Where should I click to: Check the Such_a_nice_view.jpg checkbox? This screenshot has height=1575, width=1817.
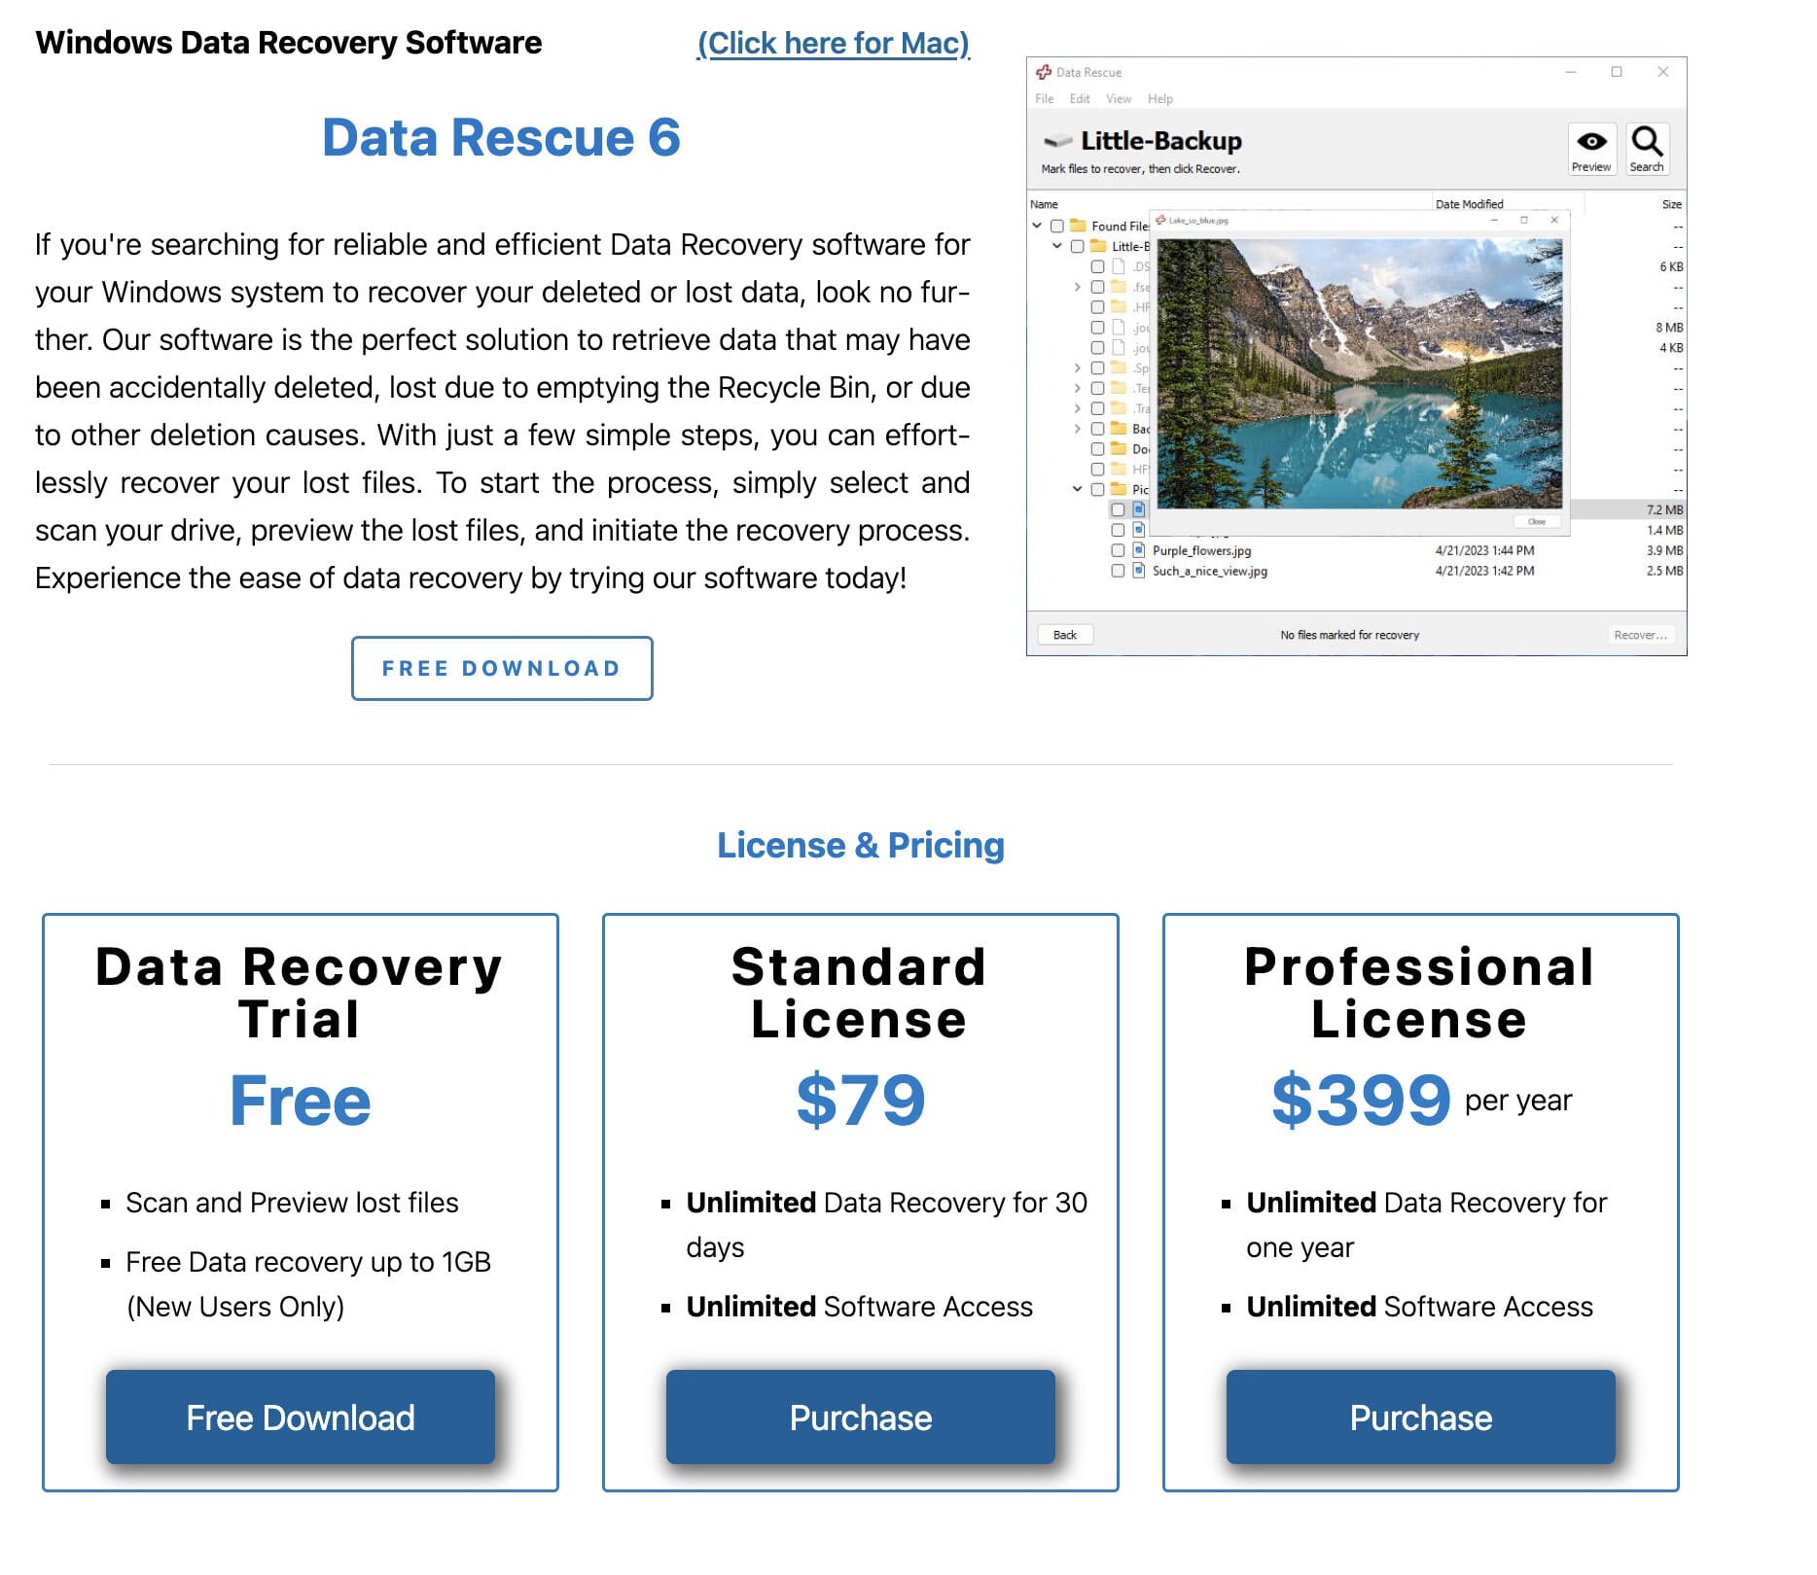[1119, 571]
